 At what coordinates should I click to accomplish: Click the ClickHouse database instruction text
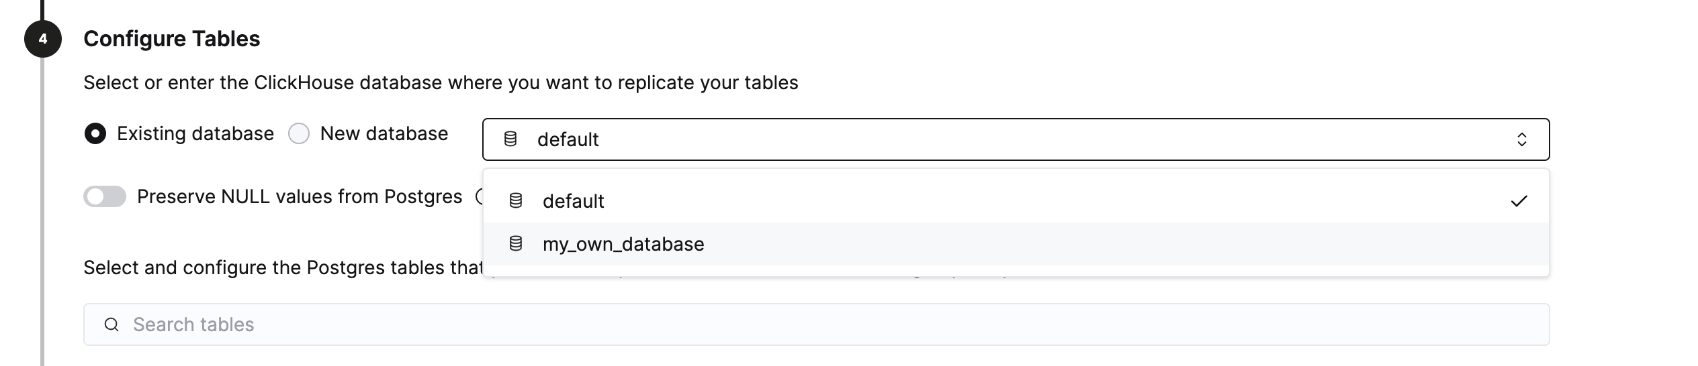click(x=441, y=83)
